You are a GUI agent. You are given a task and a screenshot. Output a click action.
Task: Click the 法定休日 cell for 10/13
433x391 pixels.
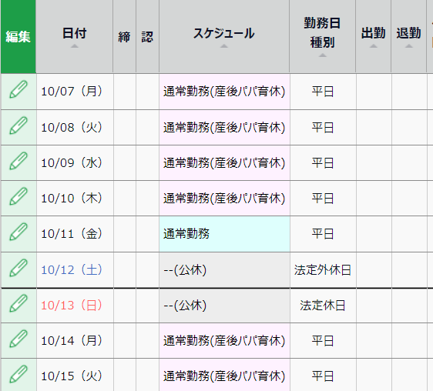(323, 306)
